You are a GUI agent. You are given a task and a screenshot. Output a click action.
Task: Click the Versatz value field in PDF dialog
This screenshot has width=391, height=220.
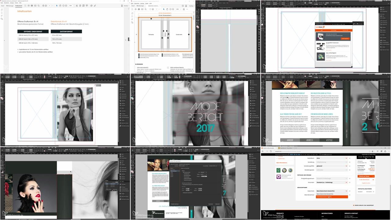pyautogui.click(x=204, y=176)
